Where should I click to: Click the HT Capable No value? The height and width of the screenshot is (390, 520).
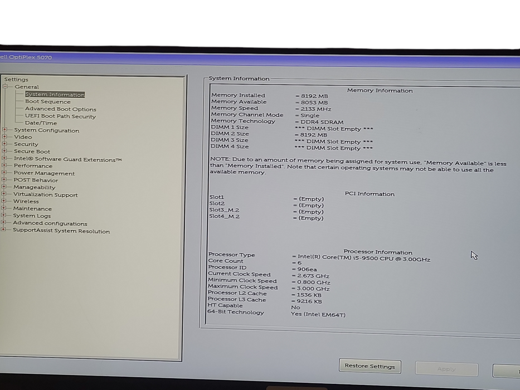[x=295, y=308]
